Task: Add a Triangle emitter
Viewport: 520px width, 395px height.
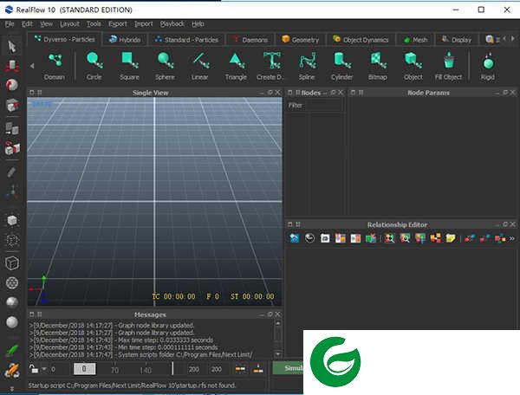Action: (x=236, y=66)
